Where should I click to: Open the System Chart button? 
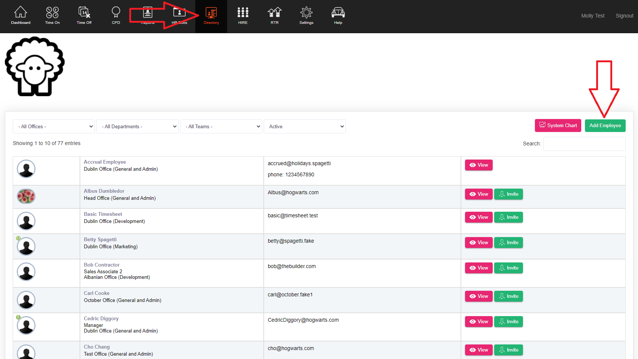[558, 126]
